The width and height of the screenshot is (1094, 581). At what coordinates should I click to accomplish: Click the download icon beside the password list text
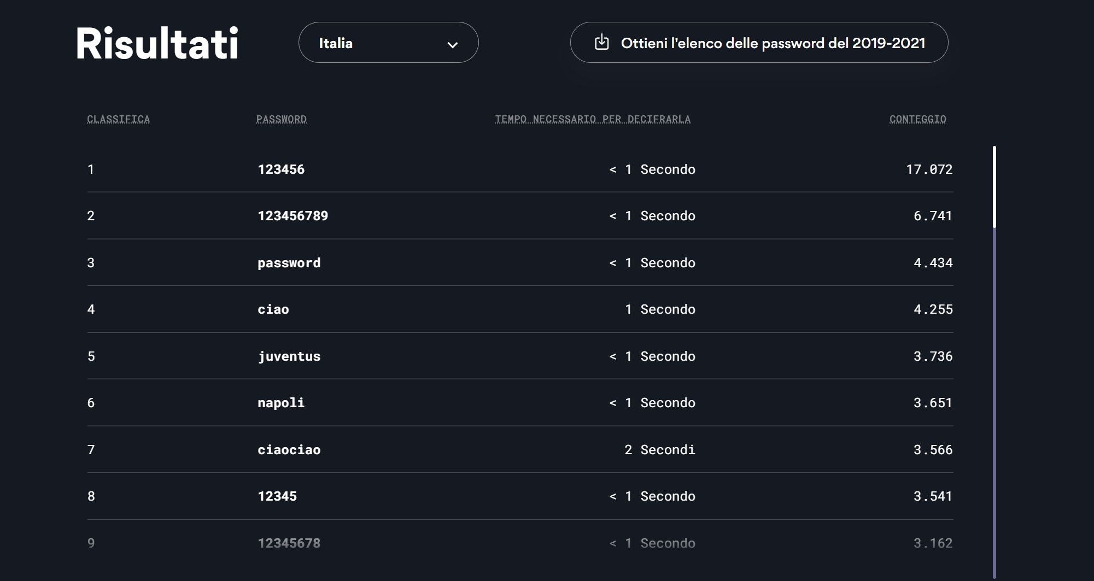coord(601,42)
